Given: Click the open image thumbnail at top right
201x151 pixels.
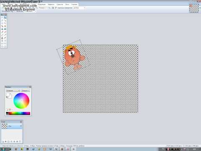Looking at the screenshot, I should [x=194, y=8].
